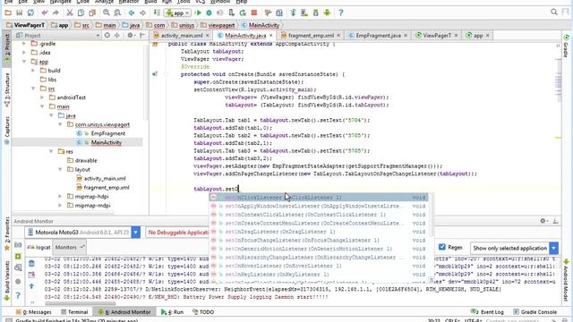
Task: Click the navigate Back arrow icon
Action: tap(132, 13)
